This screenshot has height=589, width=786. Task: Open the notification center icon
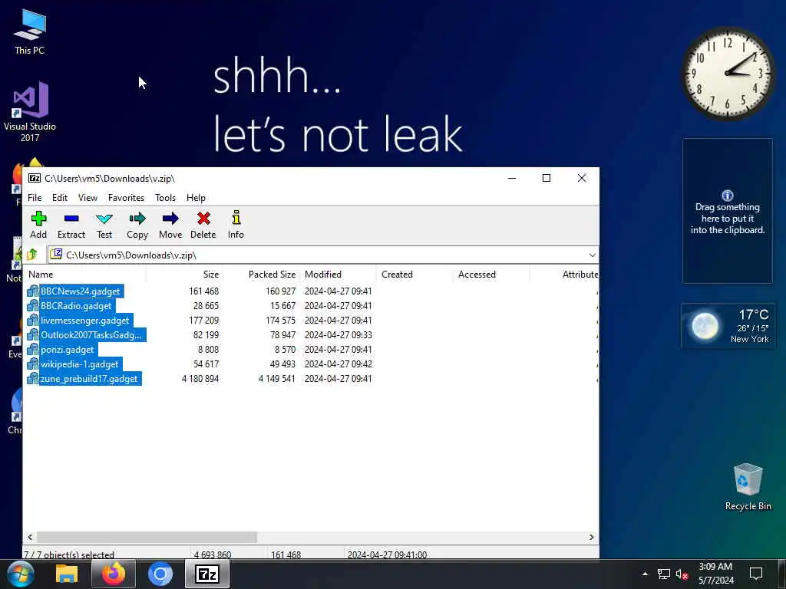point(756,574)
